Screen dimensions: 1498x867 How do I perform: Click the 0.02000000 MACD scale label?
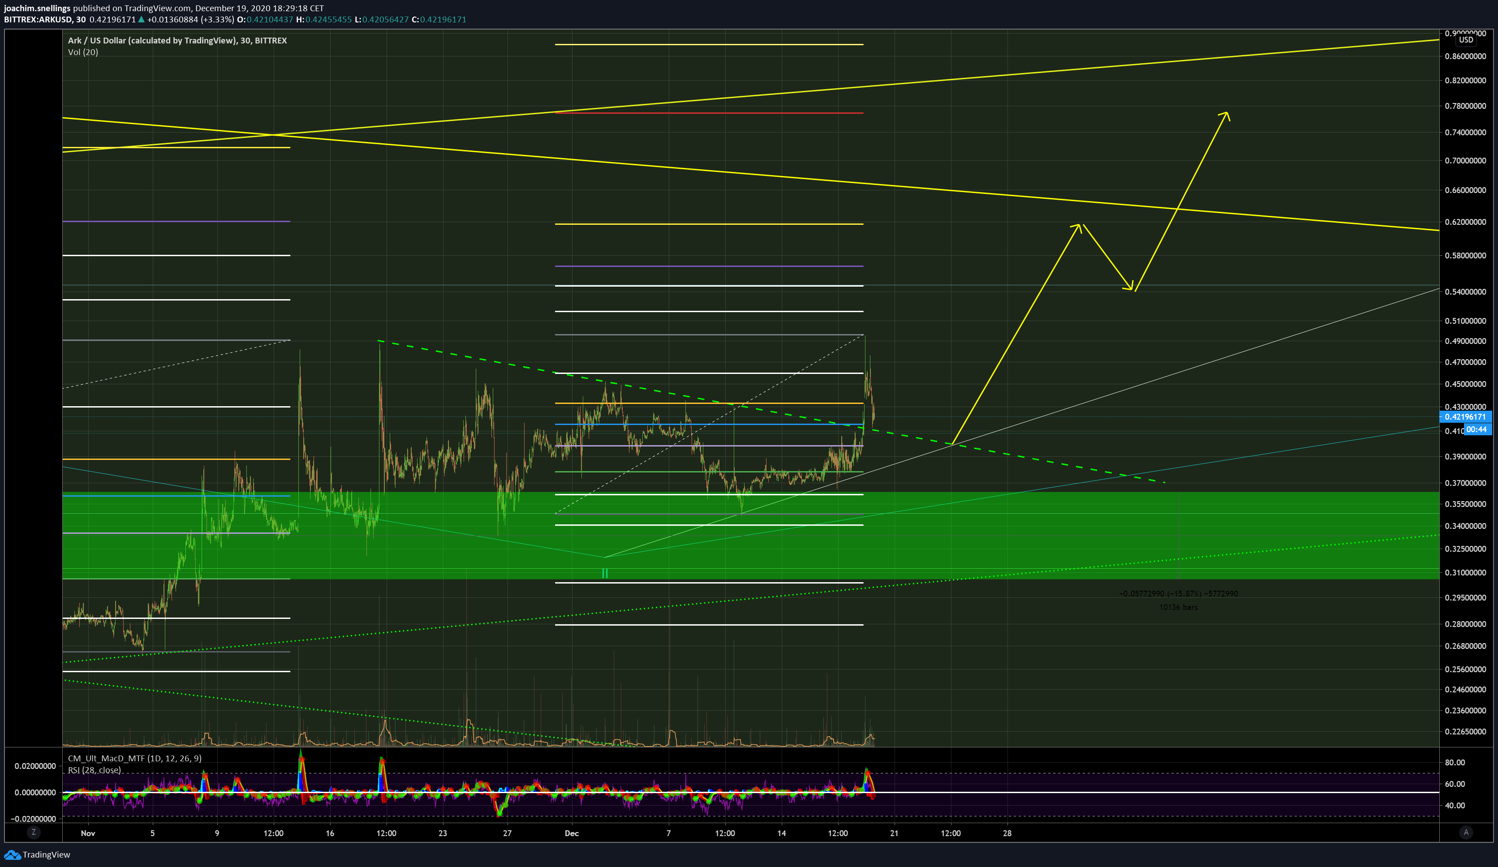[x=35, y=766]
